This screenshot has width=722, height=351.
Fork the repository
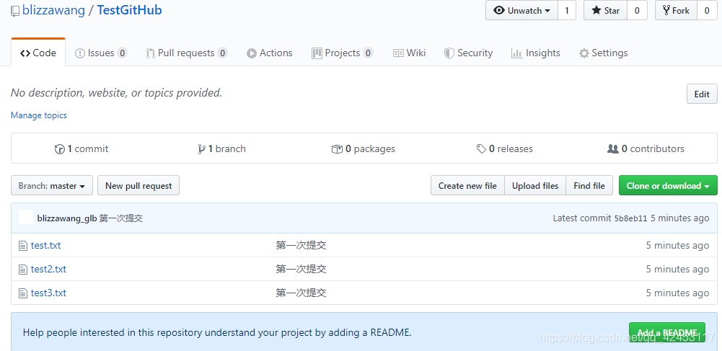(x=676, y=10)
